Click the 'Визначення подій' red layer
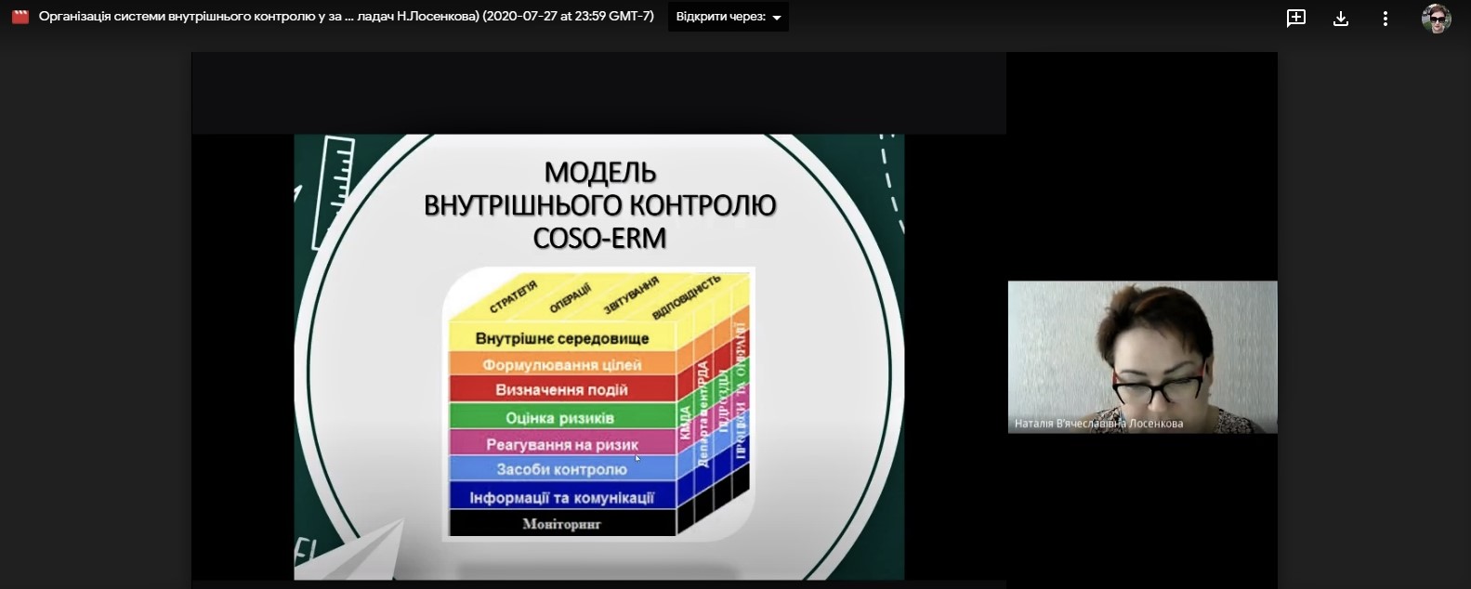Screen dimensions: 1471x589 [562, 390]
